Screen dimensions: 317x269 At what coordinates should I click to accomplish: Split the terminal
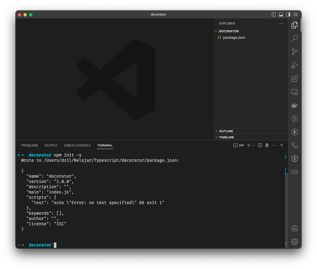(x=260, y=145)
